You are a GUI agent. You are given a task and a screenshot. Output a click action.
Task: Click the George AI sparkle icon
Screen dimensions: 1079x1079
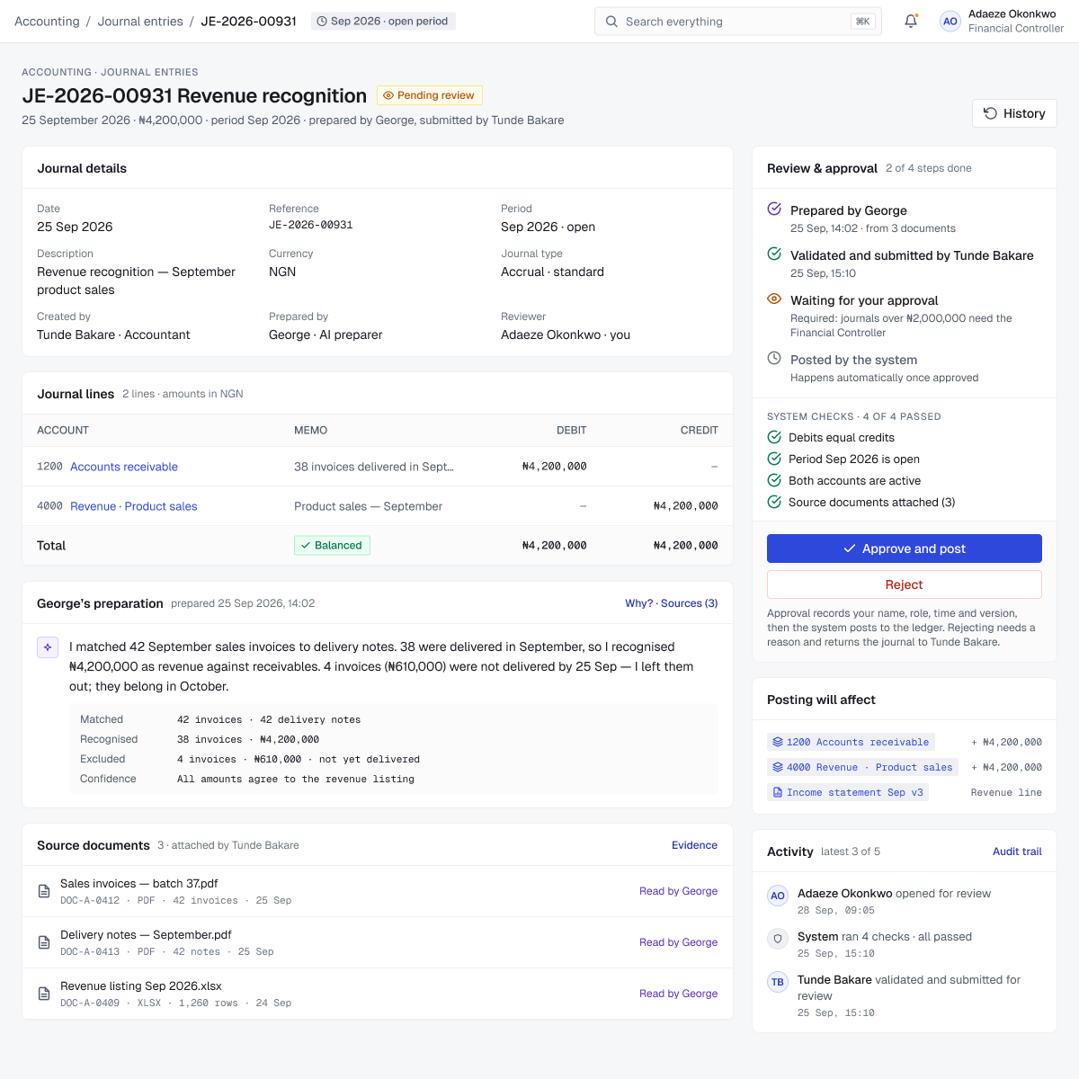point(48,647)
